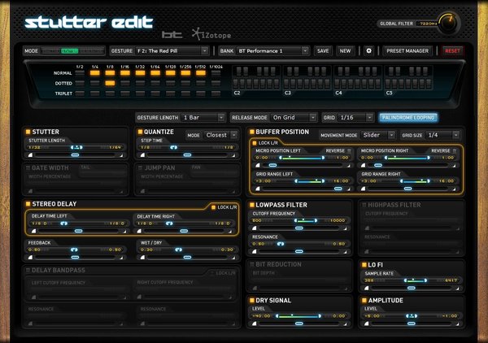
Task: Click the Lo Fi curve ramp icon
Action: tap(366, 289)
